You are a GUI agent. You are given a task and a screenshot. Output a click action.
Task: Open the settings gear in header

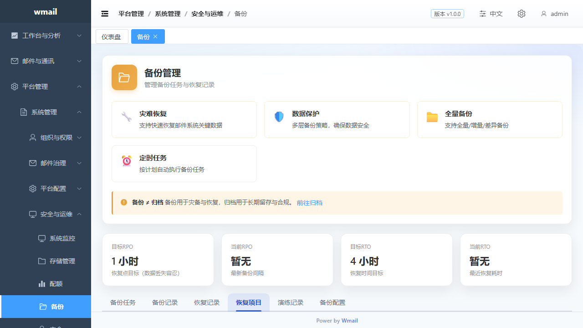pos(522,14)
